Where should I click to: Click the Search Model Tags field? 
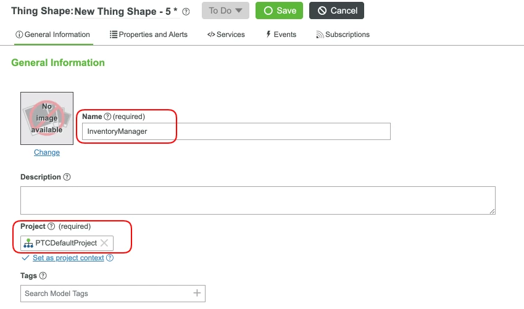(112, 294)
